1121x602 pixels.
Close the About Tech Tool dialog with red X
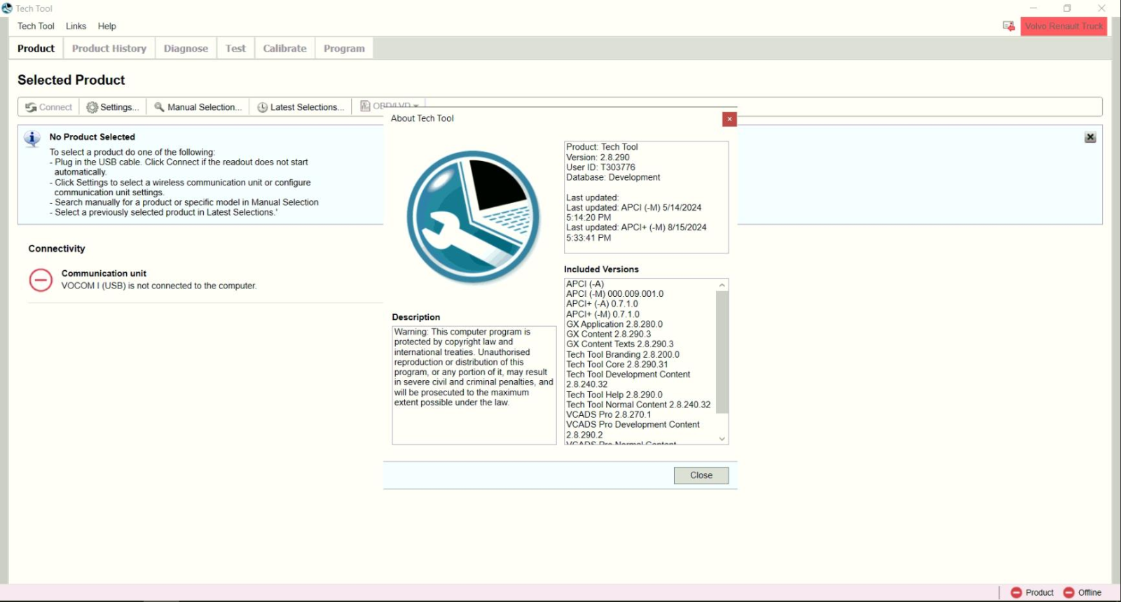[729, 119]
